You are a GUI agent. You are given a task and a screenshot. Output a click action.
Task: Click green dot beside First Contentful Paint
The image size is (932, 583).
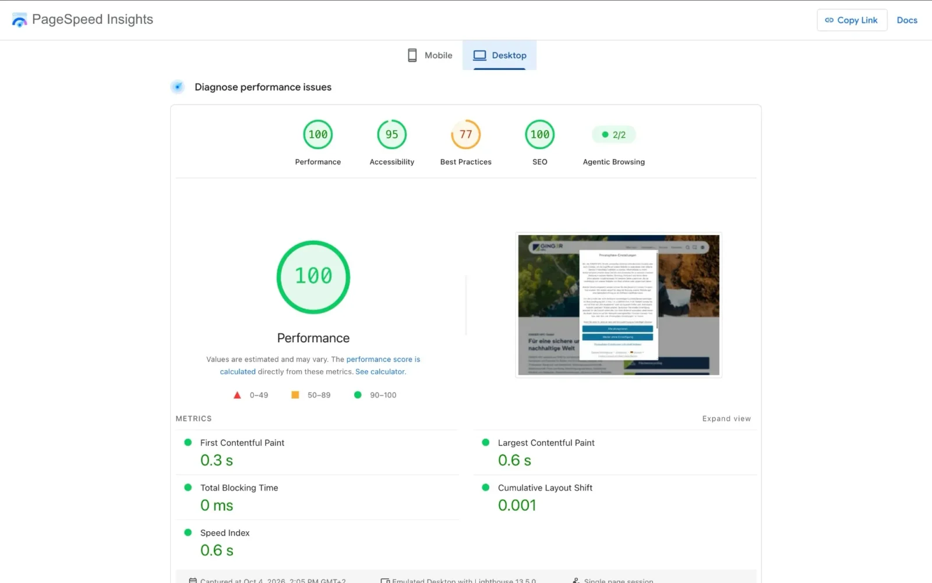tap(188, 442)
